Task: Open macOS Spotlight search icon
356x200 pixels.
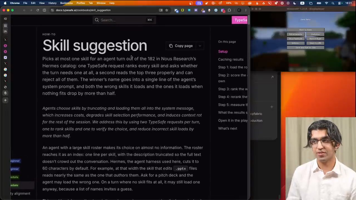Action: click(x=333, y=3)
